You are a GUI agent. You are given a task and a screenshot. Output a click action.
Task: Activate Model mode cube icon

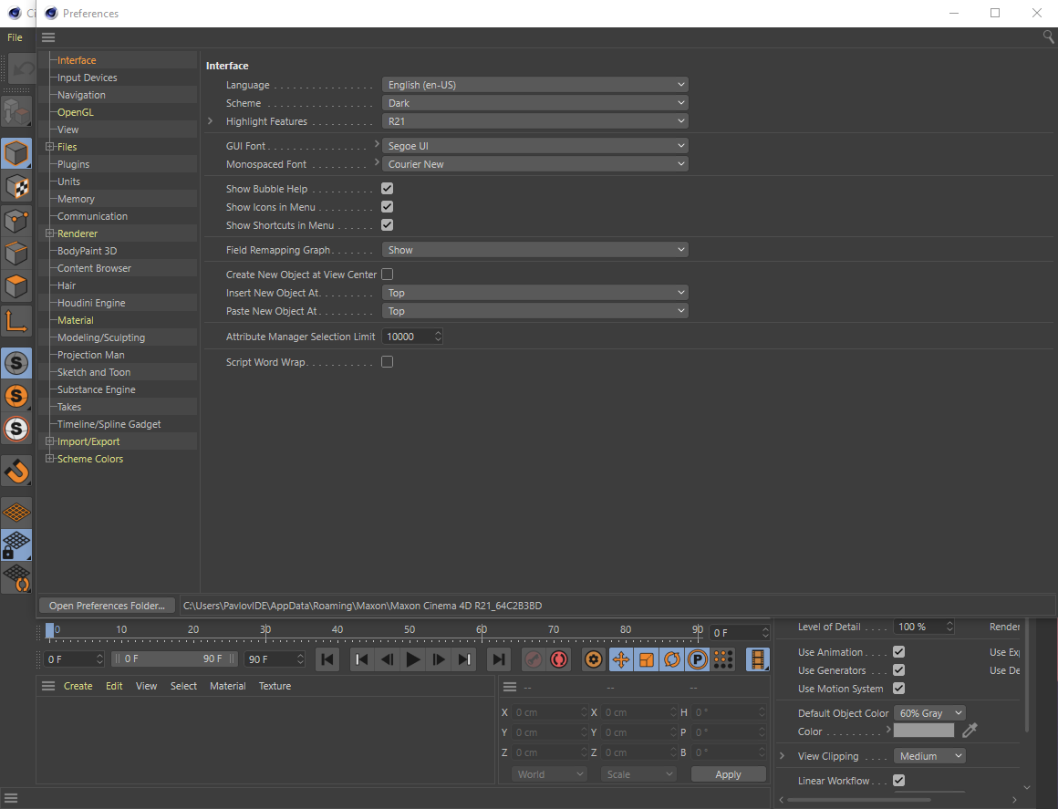[16, 154]
